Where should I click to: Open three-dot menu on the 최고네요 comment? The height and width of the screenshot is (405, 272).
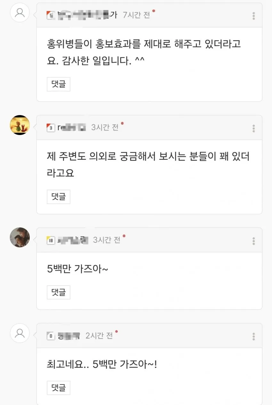(x=253, y=336)
